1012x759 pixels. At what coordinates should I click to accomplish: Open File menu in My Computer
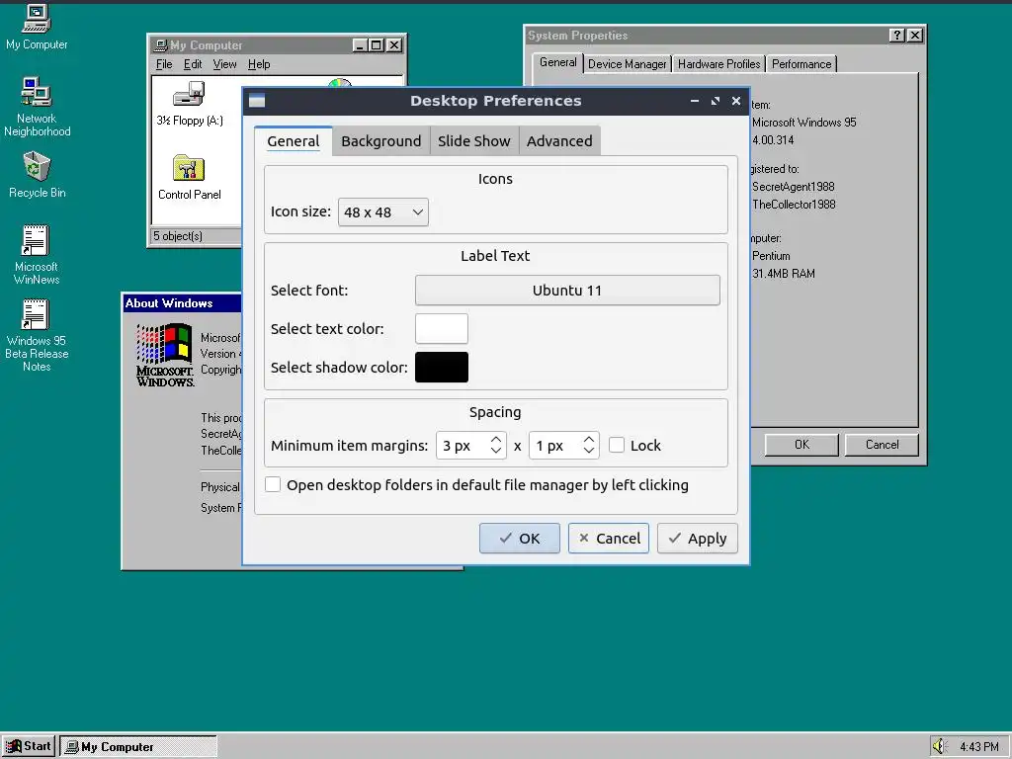point(164,64)
